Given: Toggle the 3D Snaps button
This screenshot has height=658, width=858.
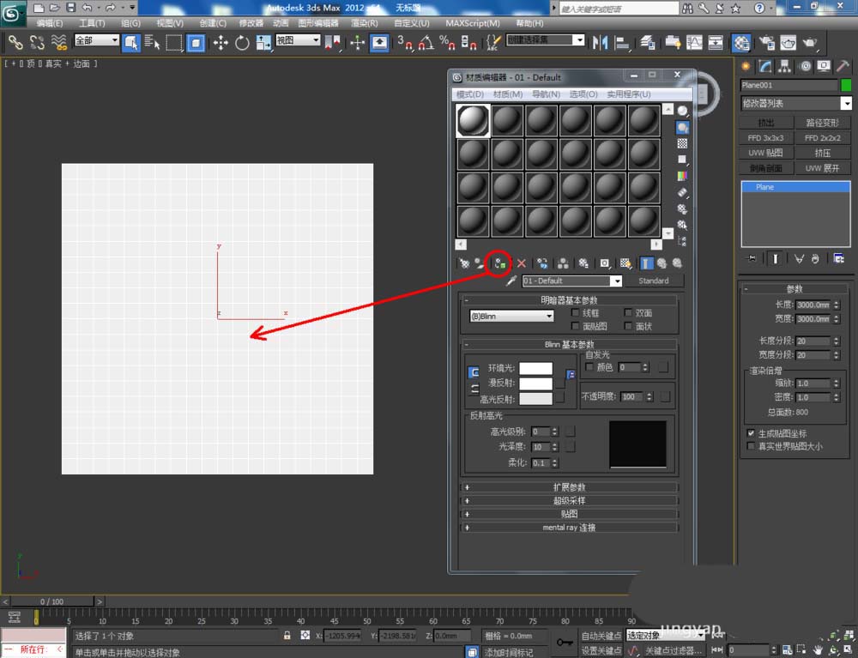Looking at the screenshot, I should pos(405,43).
